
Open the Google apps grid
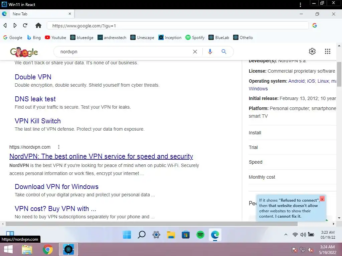click(x=327, y=51)
